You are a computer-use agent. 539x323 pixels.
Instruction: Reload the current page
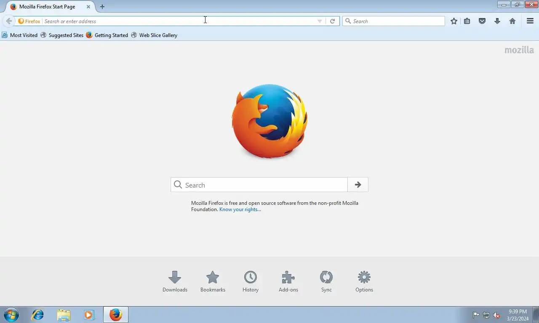coord(332,21)
